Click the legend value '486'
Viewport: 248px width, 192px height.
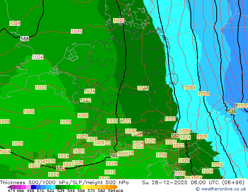(x=20, y=190)
